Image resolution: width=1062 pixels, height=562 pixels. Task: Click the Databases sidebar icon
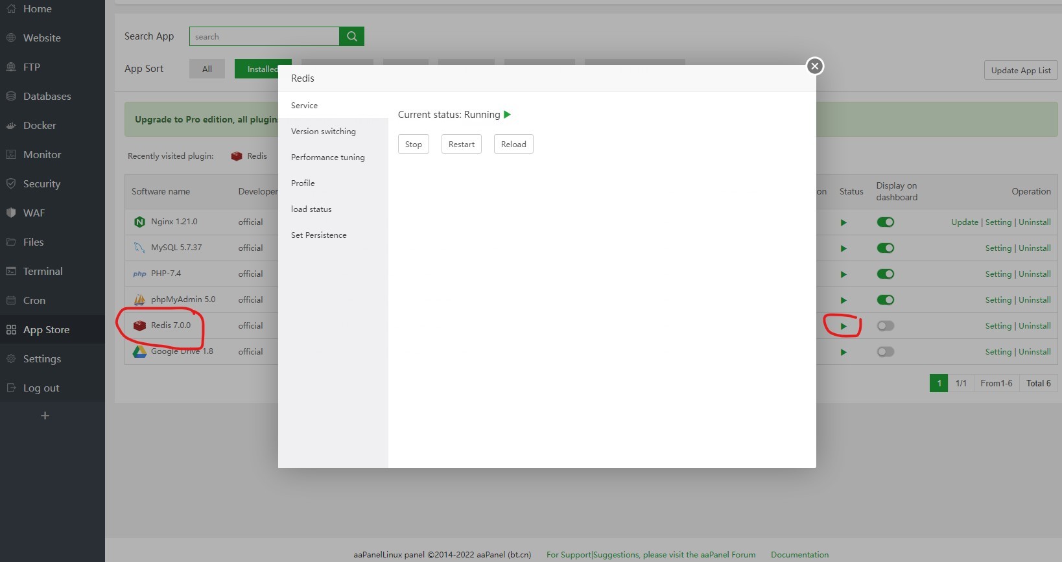point(11,96)
